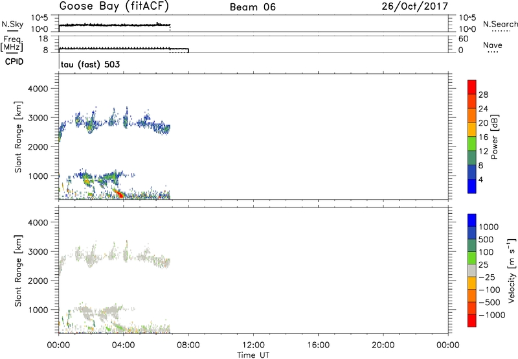Click the date '26/Oct/2017'
Viewport: 518px width, 359px height.
coord(415,6)
